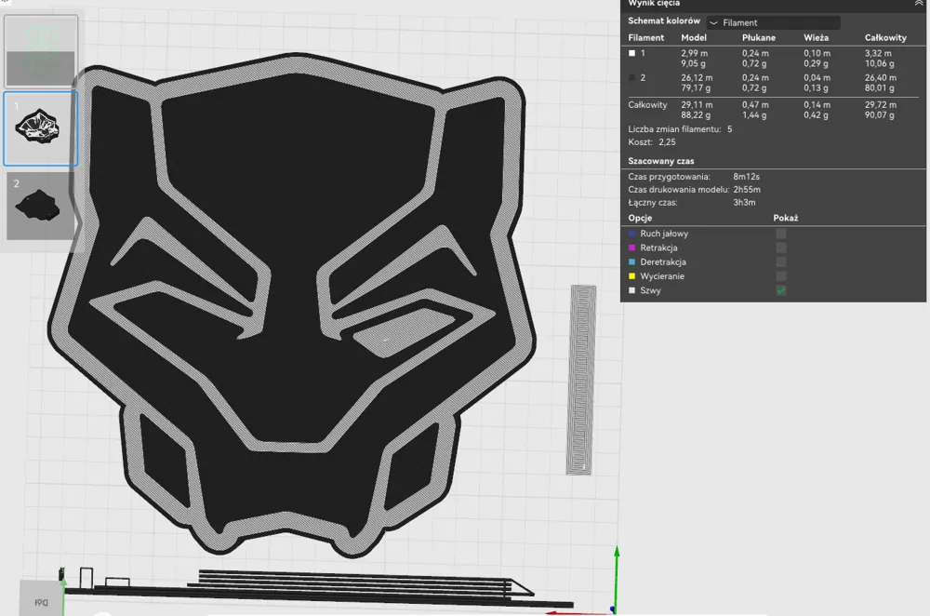Disable the Szwy checkbox under Pokaż
This screenshot has height=616, width=930.
[779, 289]
